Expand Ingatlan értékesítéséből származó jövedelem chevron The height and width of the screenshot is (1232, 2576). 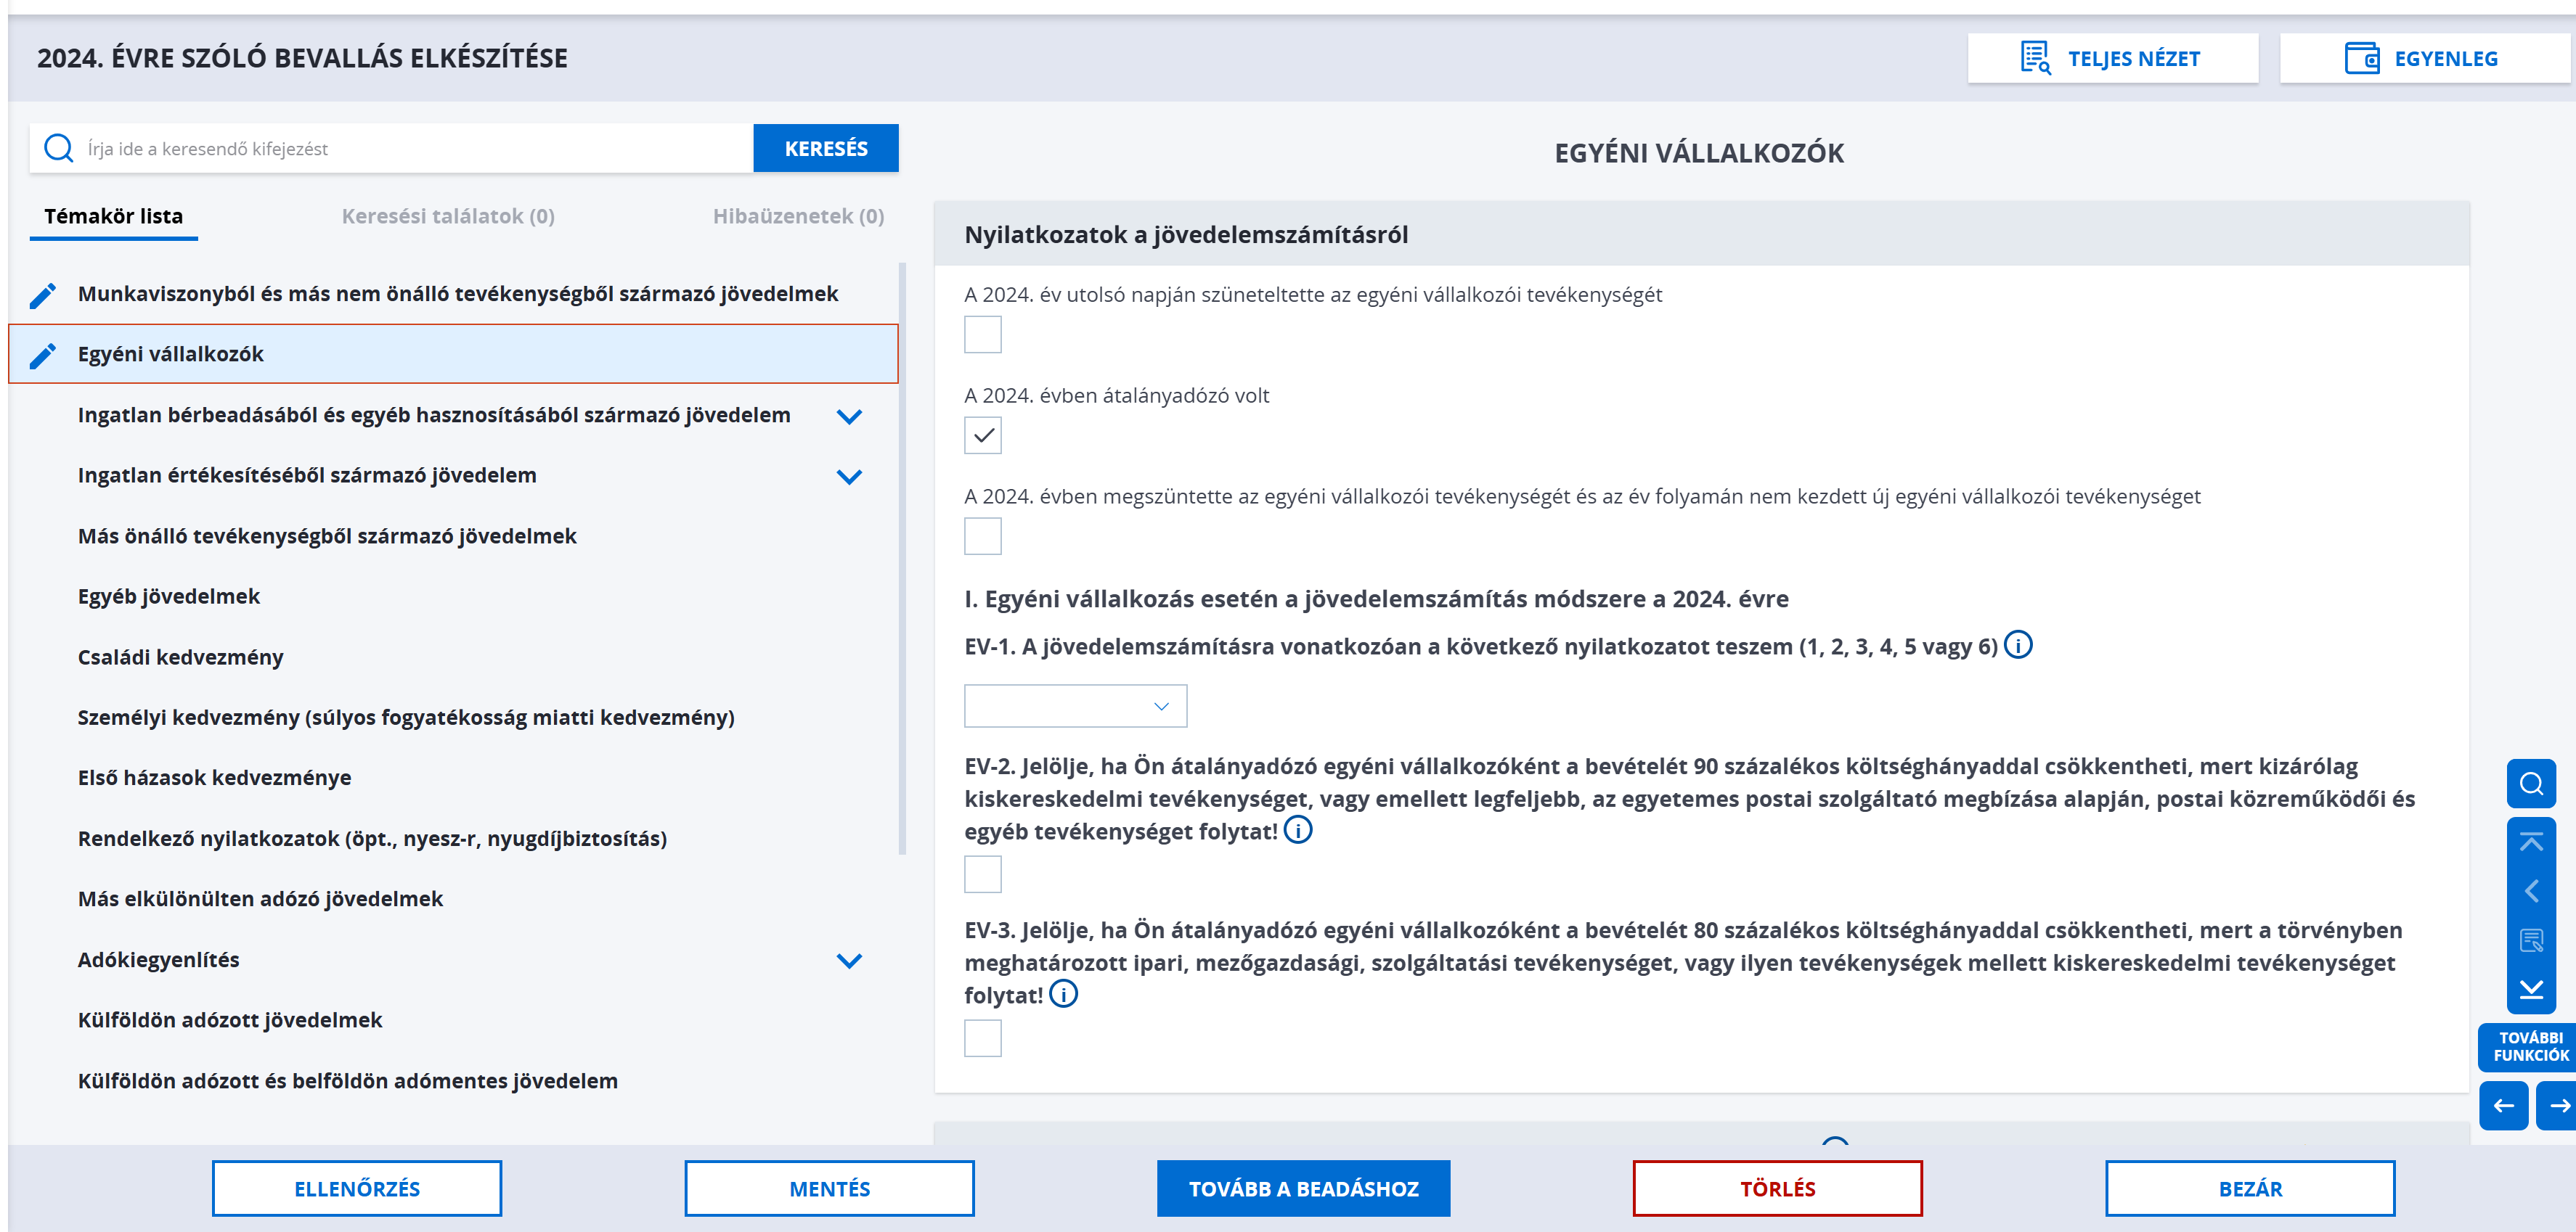(x=849, y=477)
